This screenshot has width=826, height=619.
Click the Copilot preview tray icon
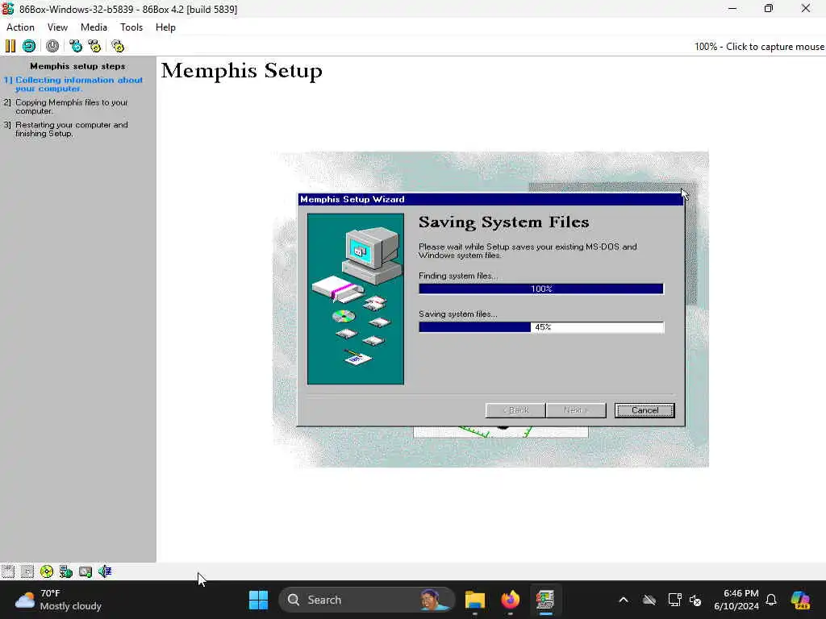(x=800, y=600)
